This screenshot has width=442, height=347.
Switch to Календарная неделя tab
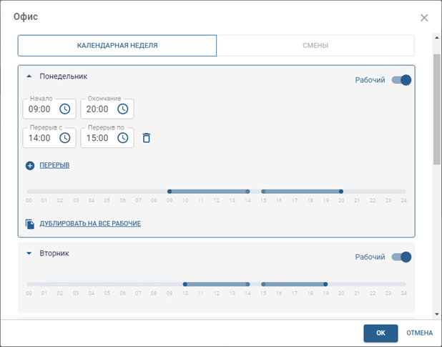(x=117, y=46)
